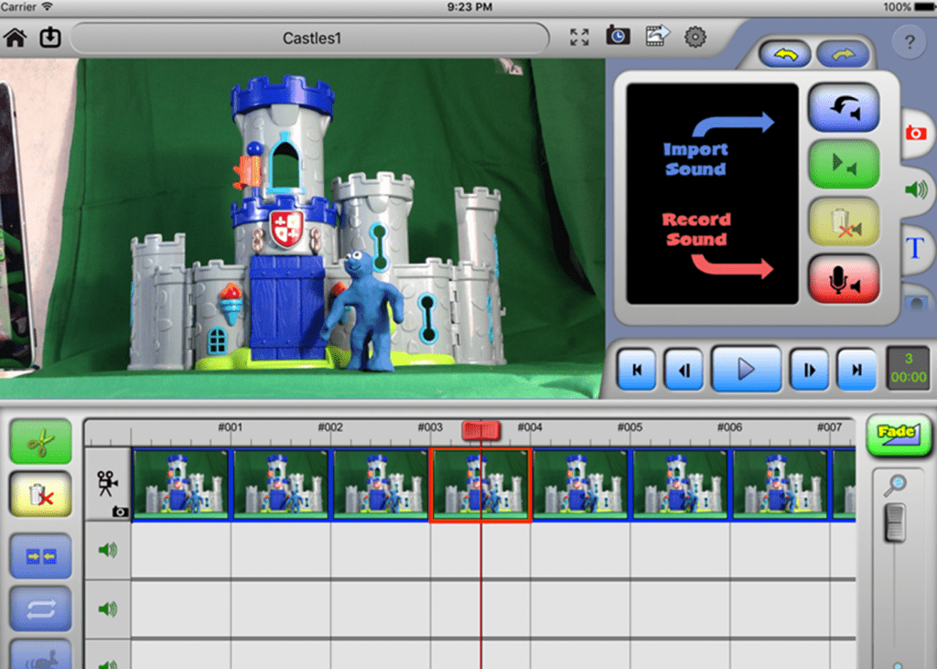
Task: Click the green sound effects button
Action: [x=843, y=164]
